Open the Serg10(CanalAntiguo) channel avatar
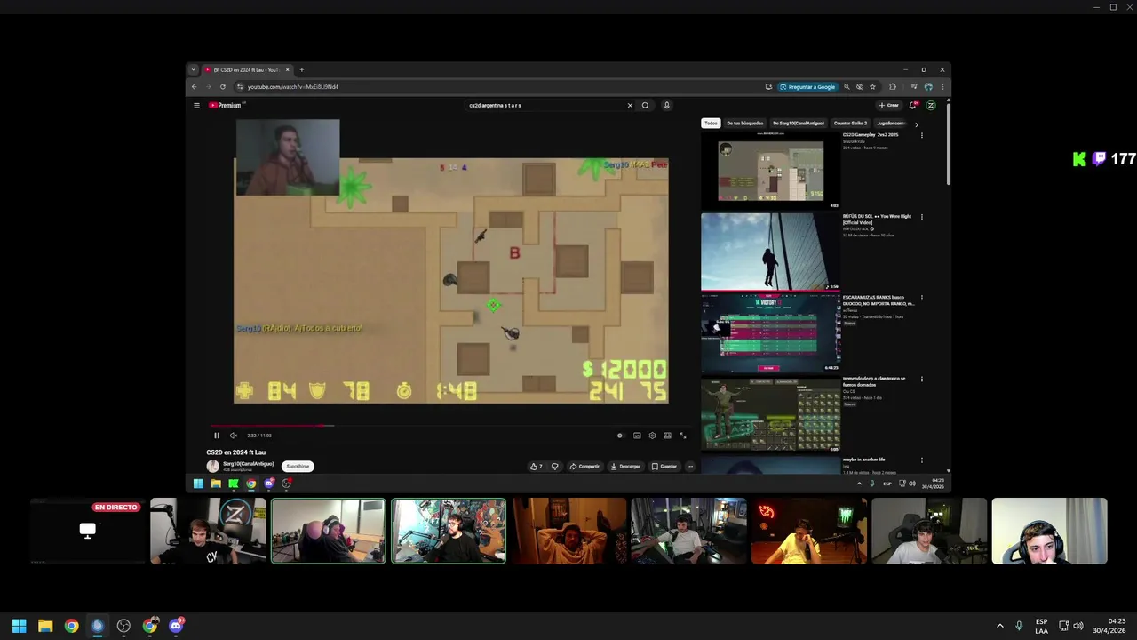The height and width of the screenshot is (640, 1137). [212, 466]
